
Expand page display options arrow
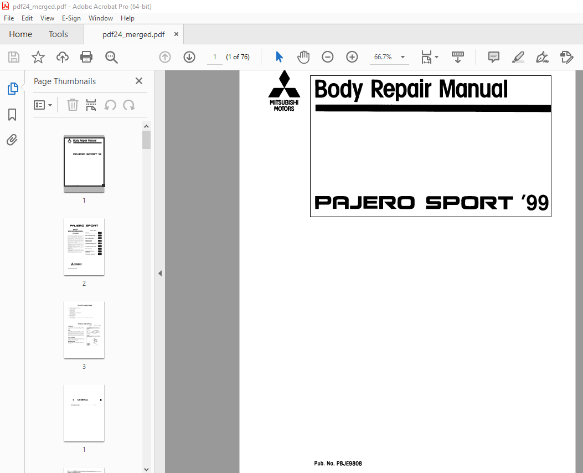coord(436,57)
